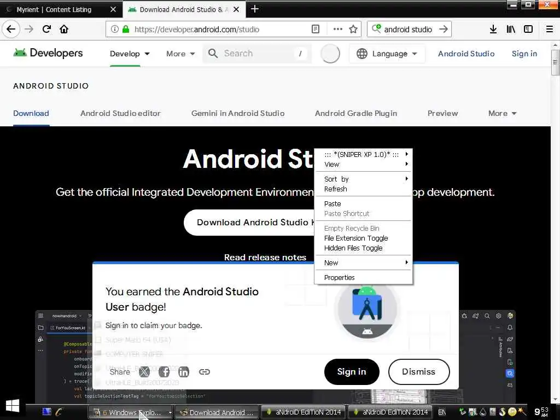
Task: Click the Sign in link in header
Action: tap(524, 54)
